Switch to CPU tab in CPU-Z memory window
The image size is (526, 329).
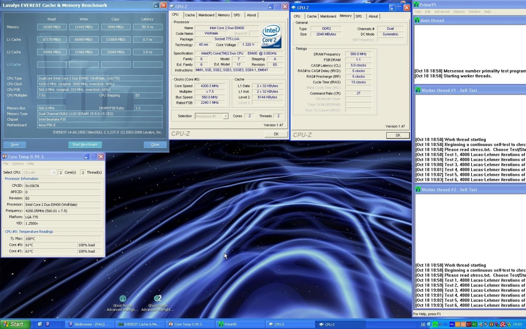pyautogui.click(x=297, y=16)
